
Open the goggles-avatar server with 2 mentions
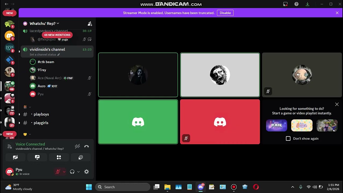click(x=10, y=48)
